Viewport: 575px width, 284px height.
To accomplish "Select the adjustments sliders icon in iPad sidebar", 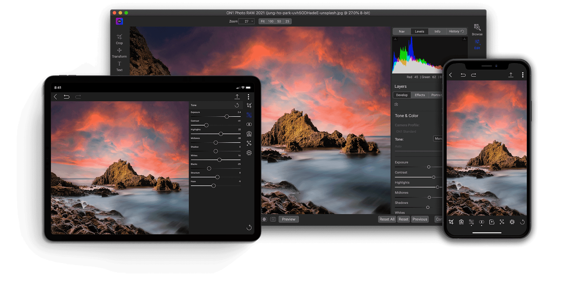I will [249, 115].
